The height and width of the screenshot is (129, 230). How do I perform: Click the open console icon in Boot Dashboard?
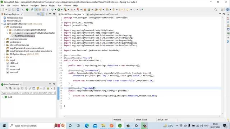click(x=22, y=89)
